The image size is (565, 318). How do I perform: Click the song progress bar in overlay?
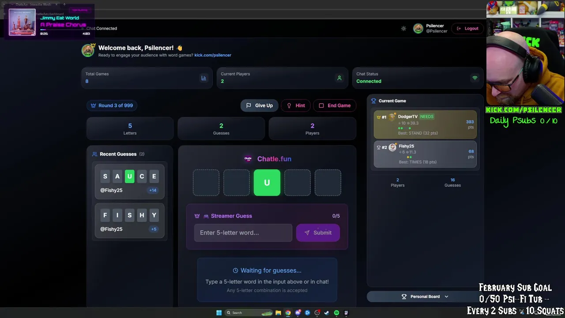click(65, 30)
